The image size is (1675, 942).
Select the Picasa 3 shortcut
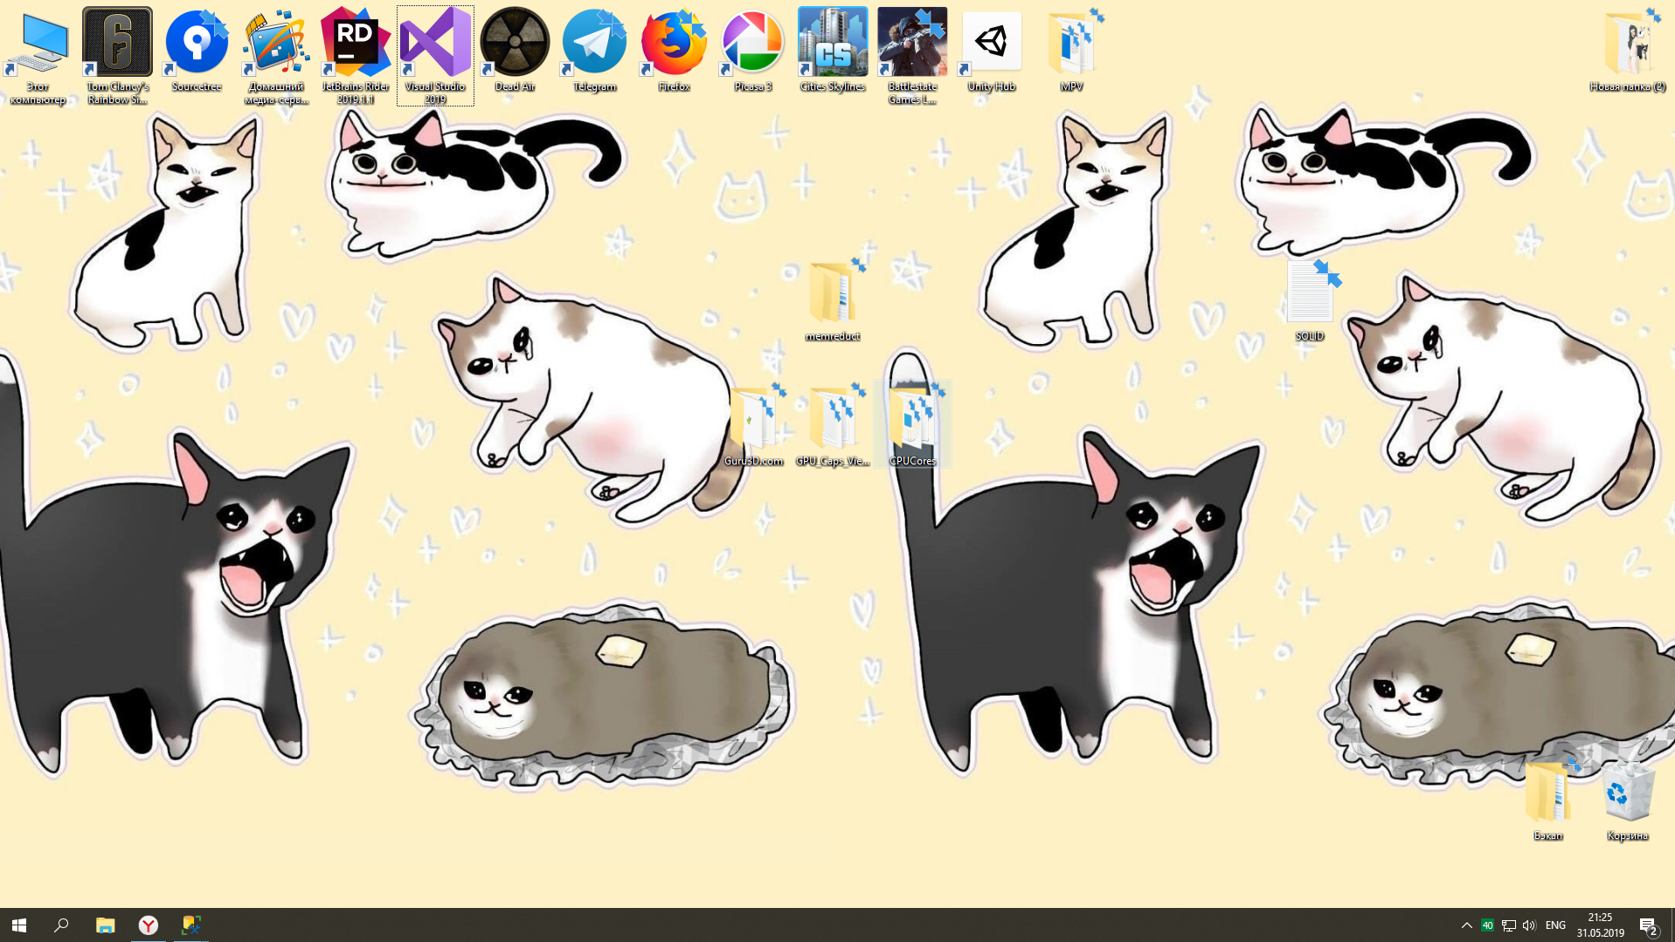click(753, 50)
